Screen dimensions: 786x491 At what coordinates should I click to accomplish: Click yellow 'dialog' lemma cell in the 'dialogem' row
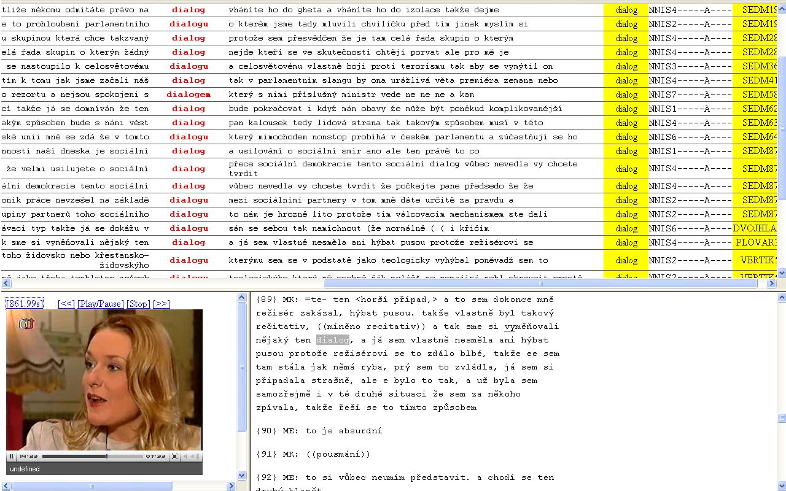point(626,95)
